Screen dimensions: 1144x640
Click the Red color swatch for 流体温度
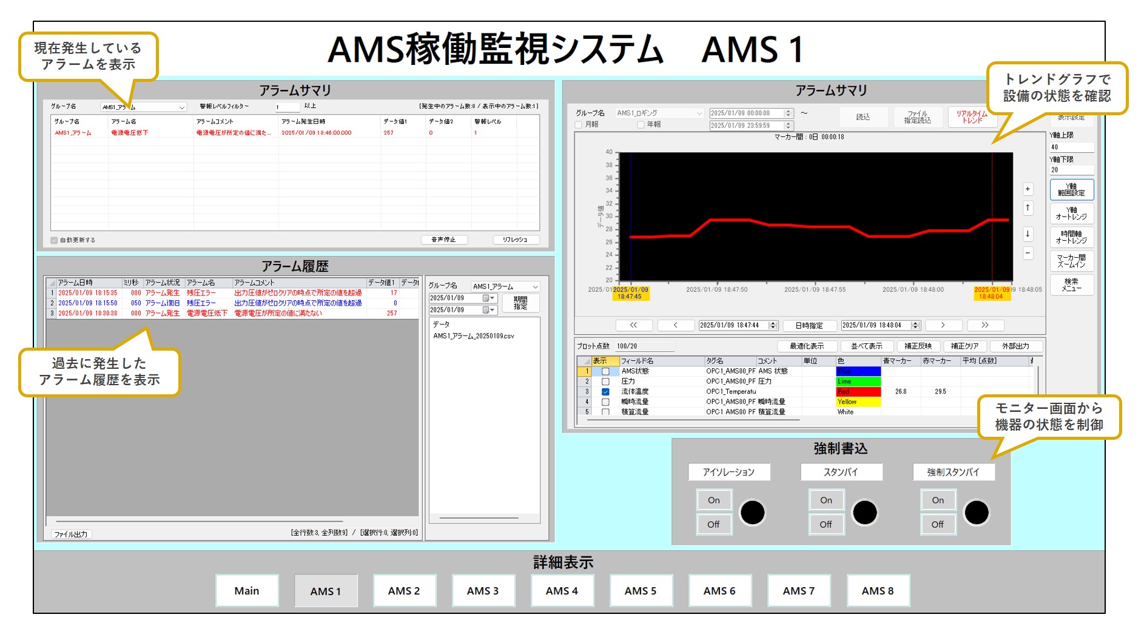pyautogui.click(x=858, y=392)
